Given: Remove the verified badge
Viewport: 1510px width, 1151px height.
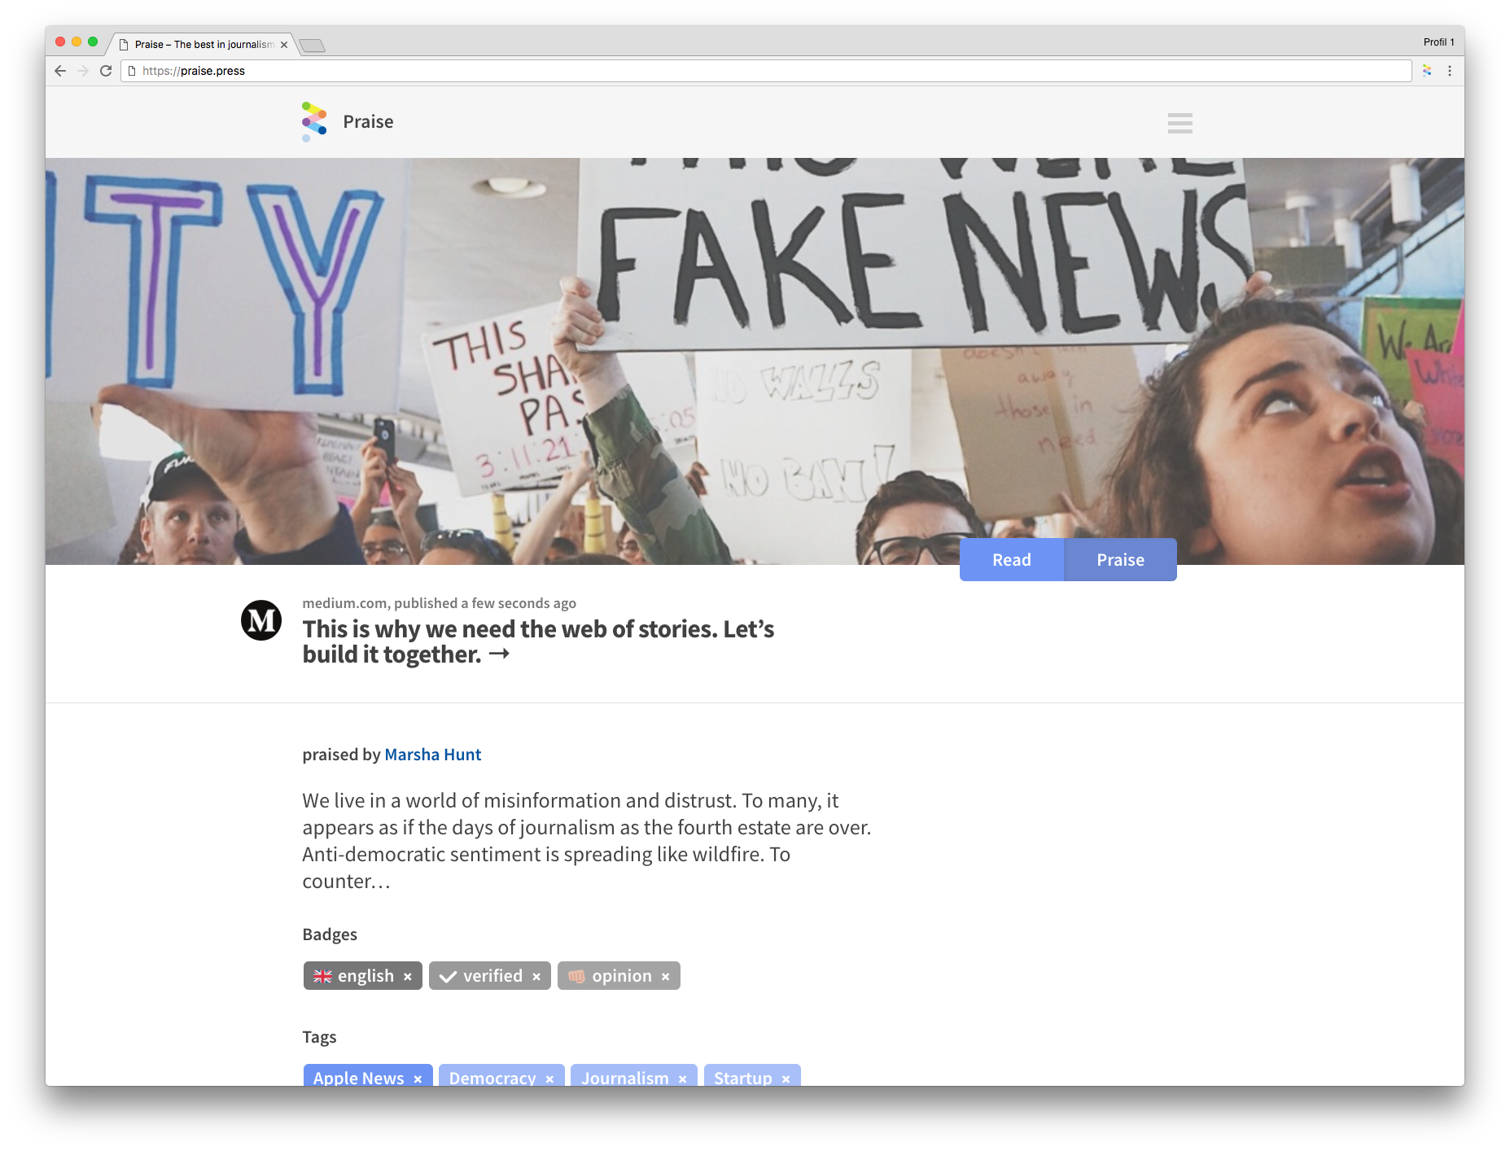Looking at the screenshot, I should pos(536,977).
